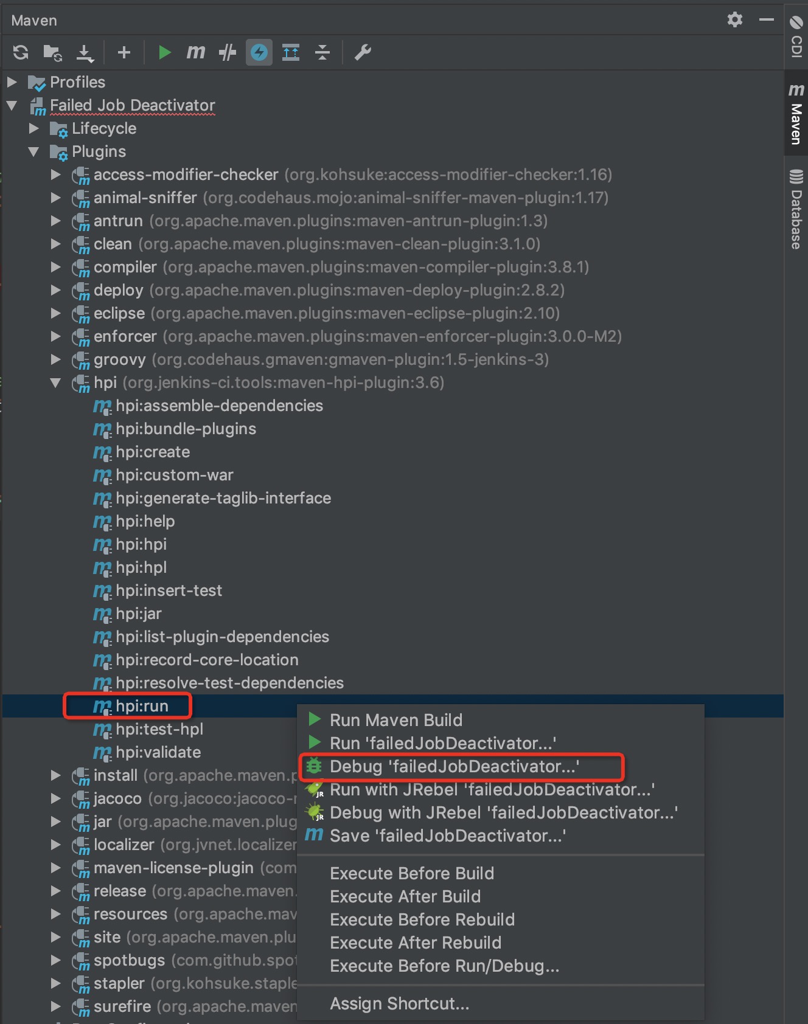The height and width of the screenshot is (1024, 808).
Task: Expand animal-sniffer plugin node
Action: coord(56,198)
